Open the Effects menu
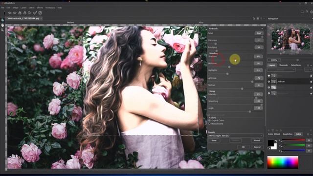This screenshot has height=176, width=313. point(40,8)
